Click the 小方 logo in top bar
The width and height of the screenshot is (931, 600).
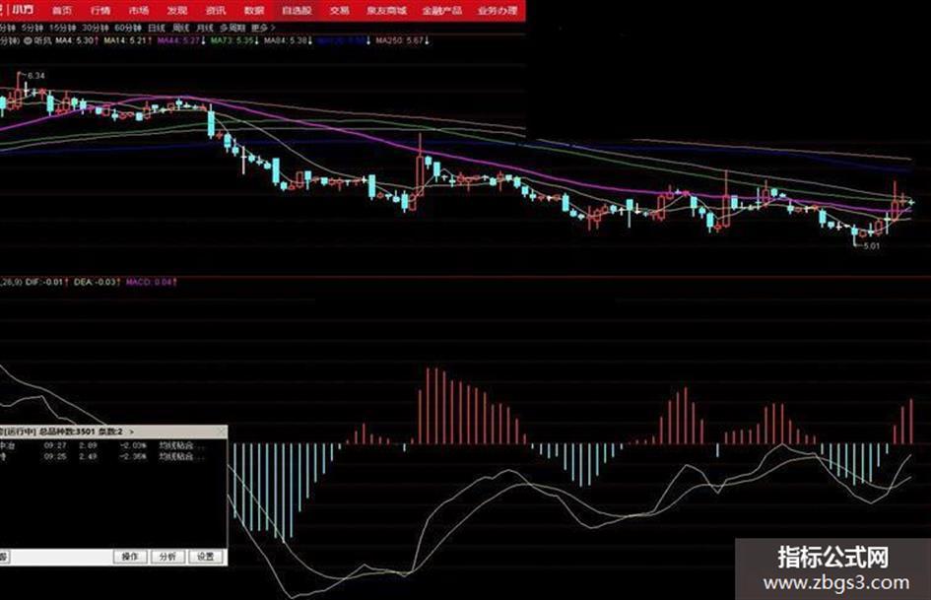(24, 10)
